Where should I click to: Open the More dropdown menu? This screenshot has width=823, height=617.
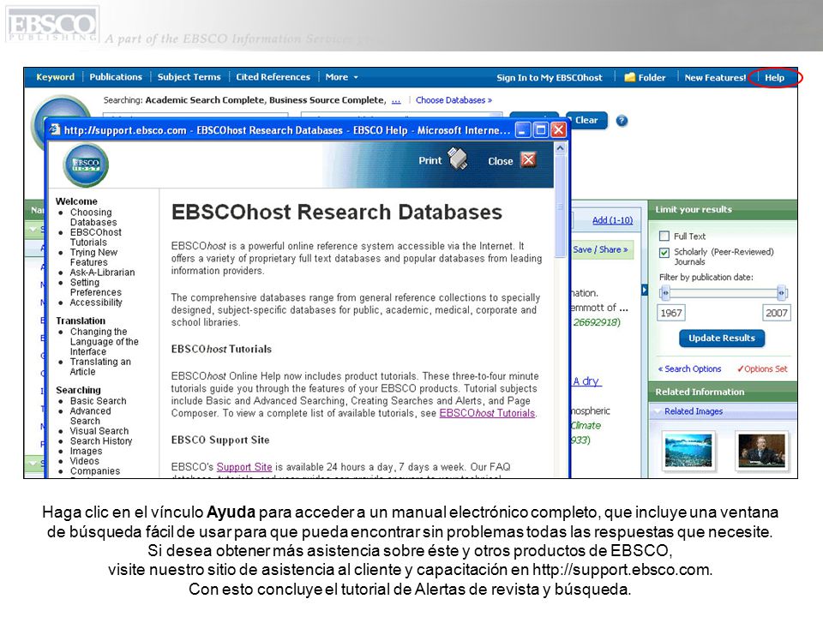[341, 77]
